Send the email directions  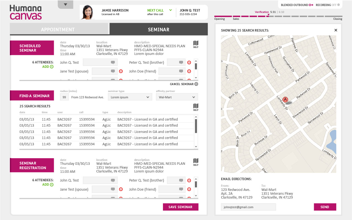[325, 207]
